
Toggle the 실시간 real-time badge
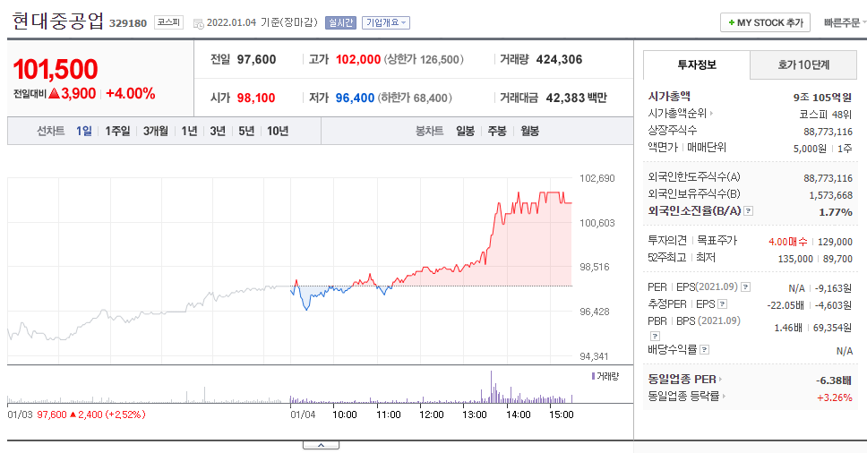340,22
